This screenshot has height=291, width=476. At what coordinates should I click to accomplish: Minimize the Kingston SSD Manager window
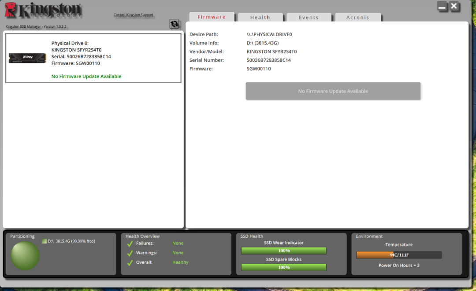(x=442, y=6)
